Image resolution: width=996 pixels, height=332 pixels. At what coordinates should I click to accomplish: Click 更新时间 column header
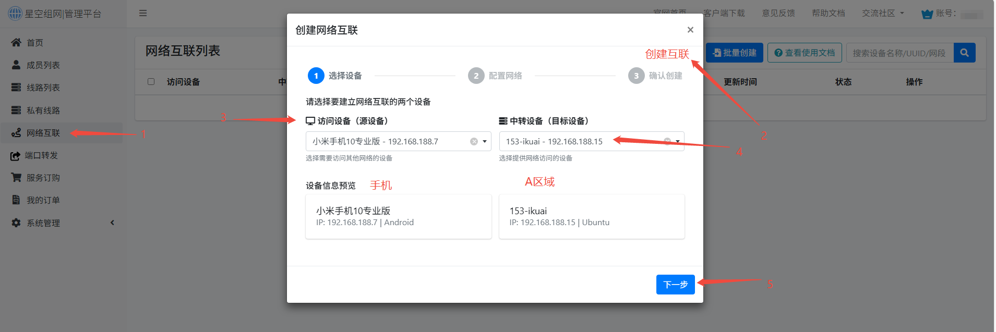point(740,82)
